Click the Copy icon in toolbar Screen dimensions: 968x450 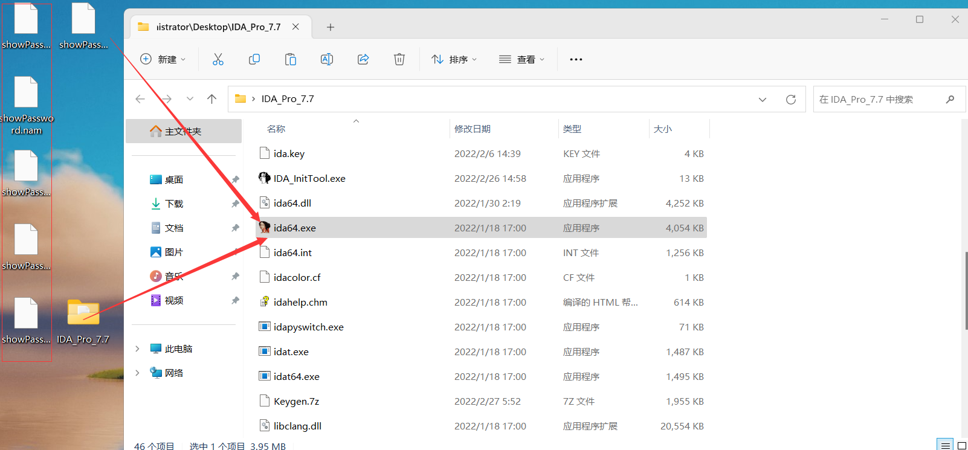pos(254,59)
